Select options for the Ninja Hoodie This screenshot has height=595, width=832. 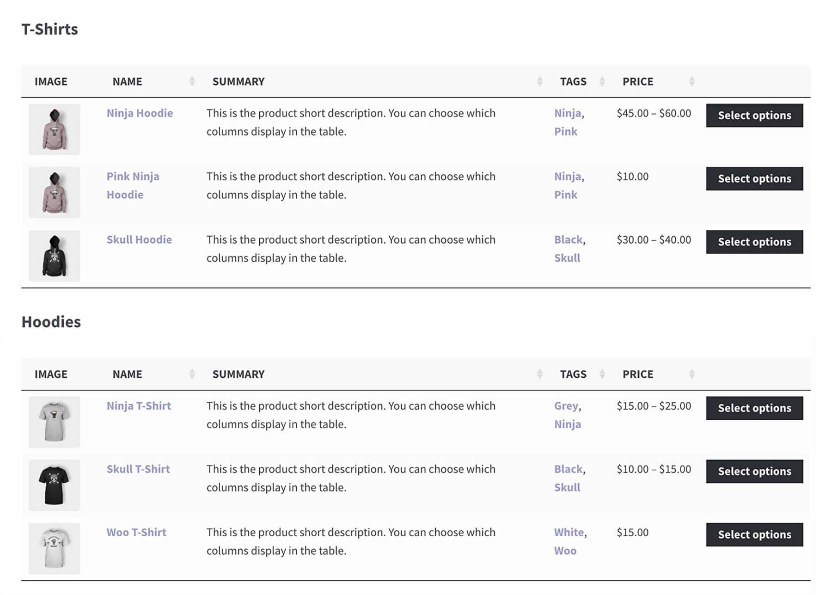click(x=754, y=116)
